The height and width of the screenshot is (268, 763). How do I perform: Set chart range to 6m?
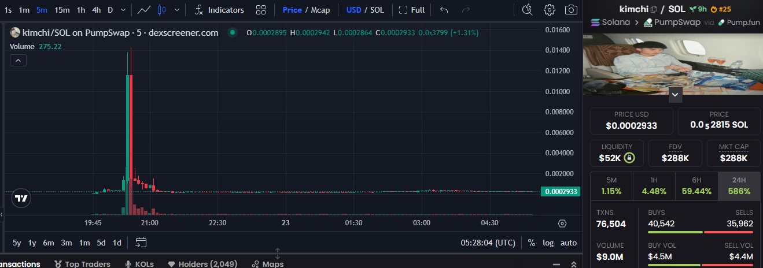pyautogui.click(x=49, y=243)
